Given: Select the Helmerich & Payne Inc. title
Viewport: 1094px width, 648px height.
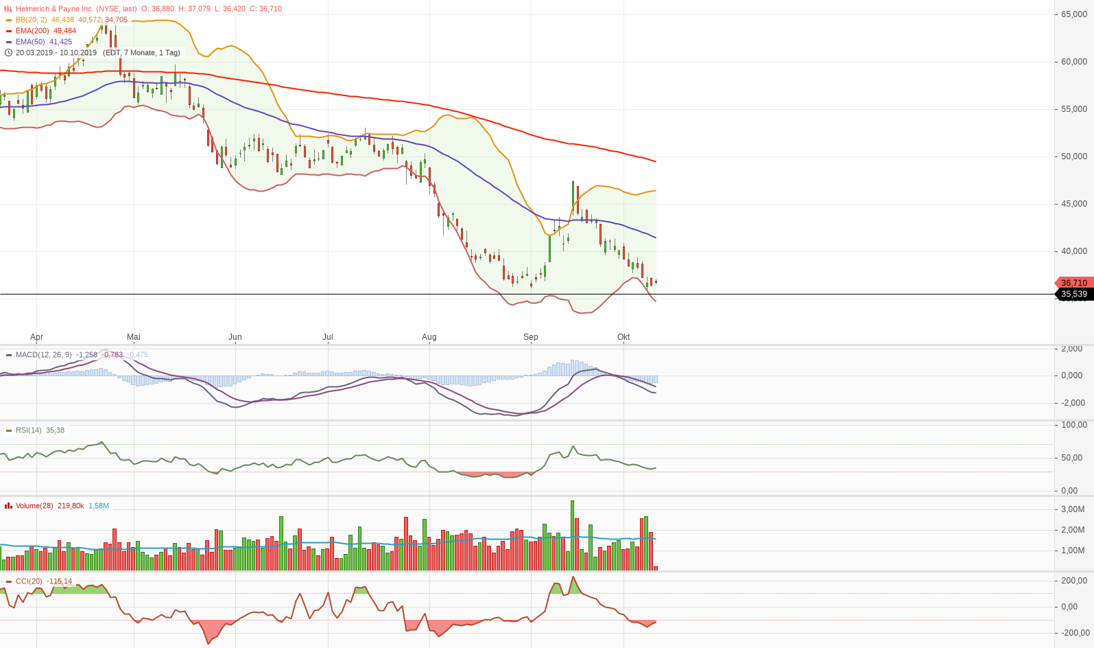Looking at the screenshot, I should tap(76, 9).
